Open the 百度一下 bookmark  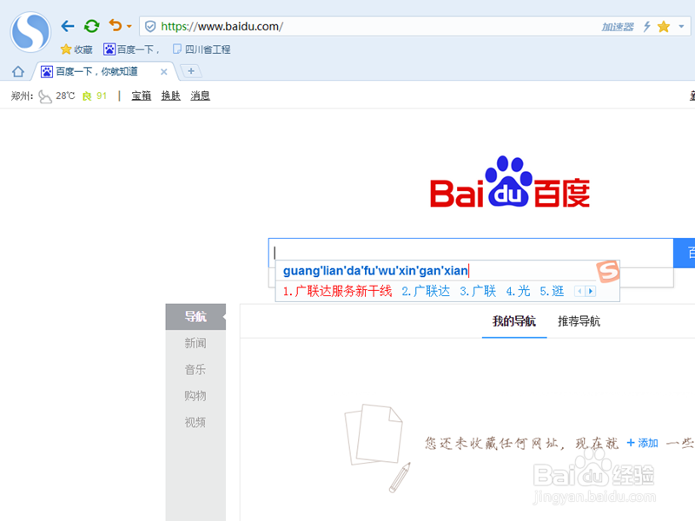pyautogui.click(x=131, y=49)
